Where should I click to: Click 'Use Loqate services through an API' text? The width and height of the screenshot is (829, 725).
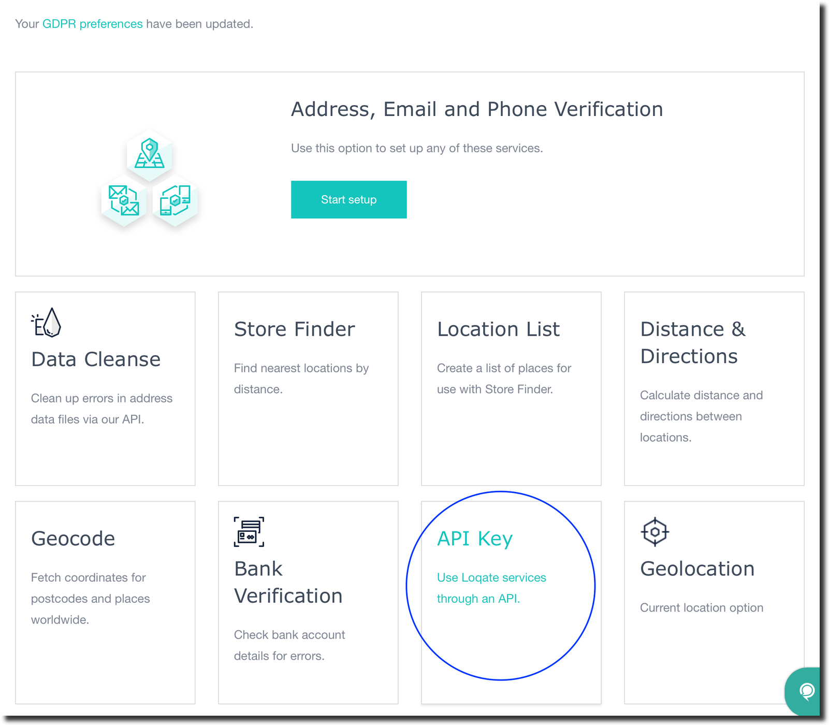pos(491,588)
